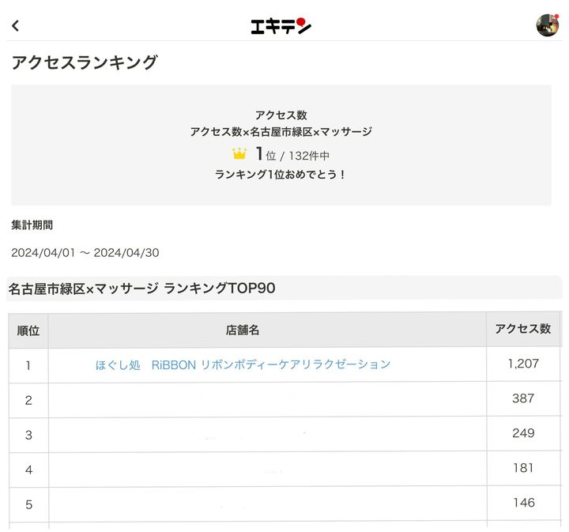Click the アクセス数×名古屋市緑区×マッサージ summary text
The image size is (569, 532).
point(281,132)
